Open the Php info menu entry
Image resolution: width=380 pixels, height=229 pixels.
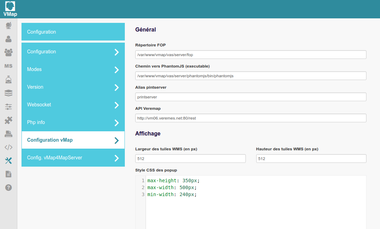(x=73, y=123)
